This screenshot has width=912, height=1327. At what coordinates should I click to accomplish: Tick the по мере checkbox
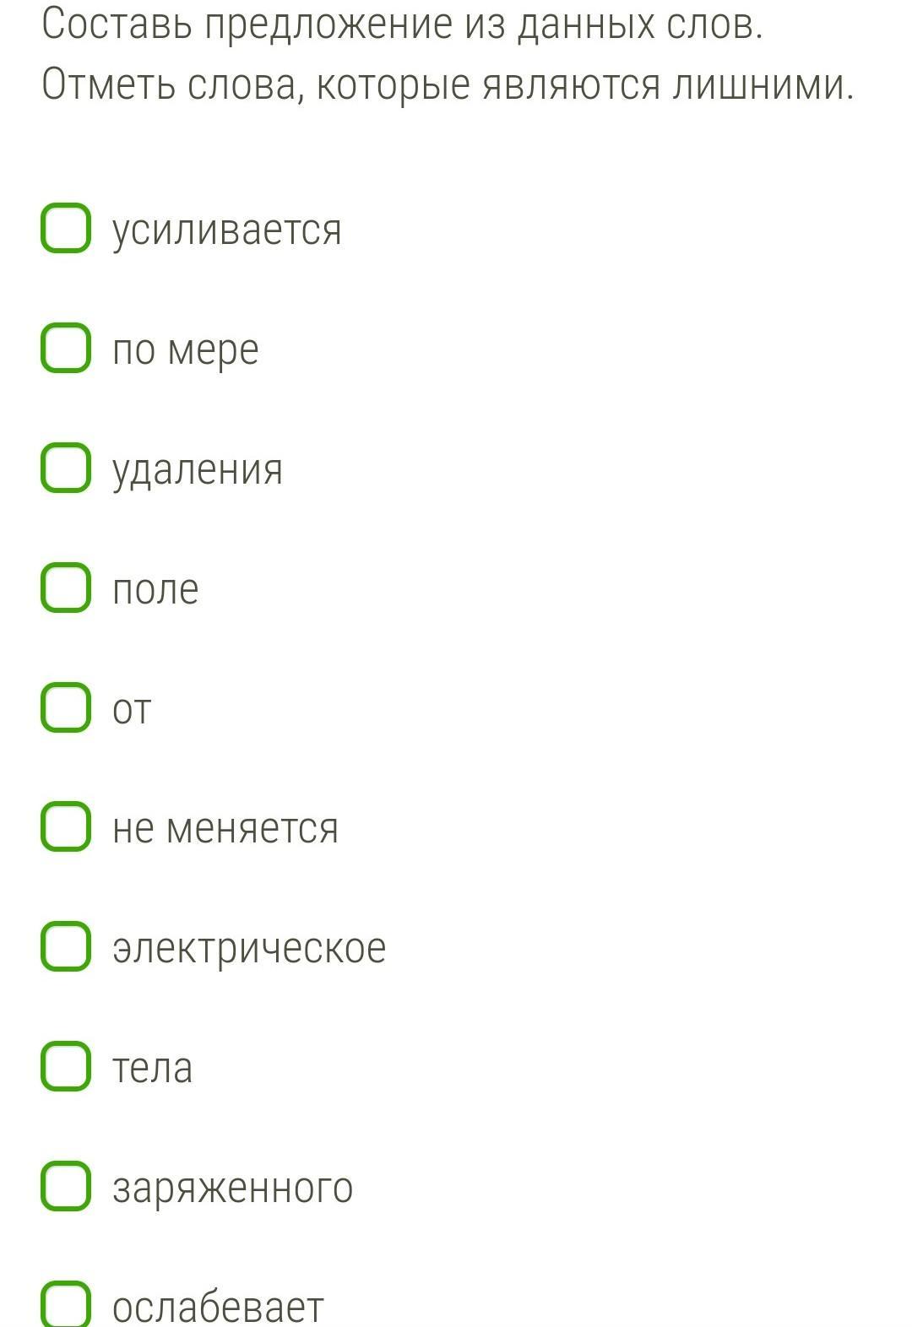(x=66, y=348)
